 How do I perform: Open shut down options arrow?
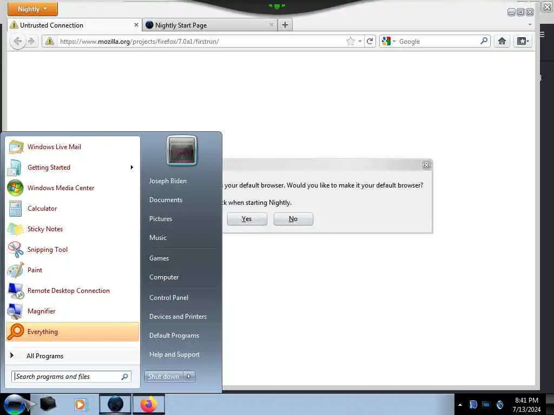point(189,377)
